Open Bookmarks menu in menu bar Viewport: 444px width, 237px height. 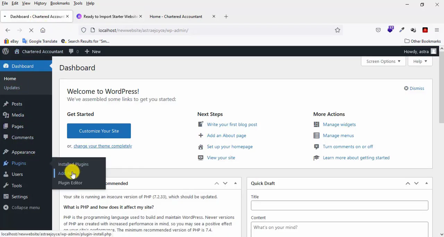pyautogui.click(x=60, y=3)
